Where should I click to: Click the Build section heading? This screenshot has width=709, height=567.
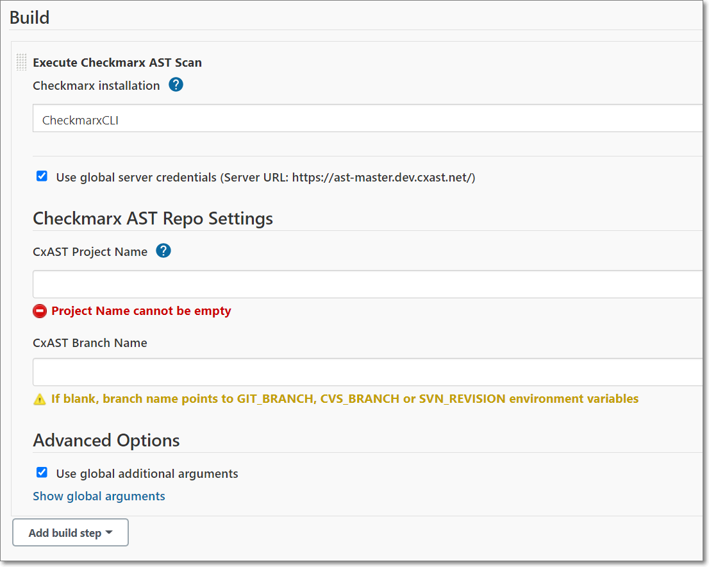[x=29, y=18]
